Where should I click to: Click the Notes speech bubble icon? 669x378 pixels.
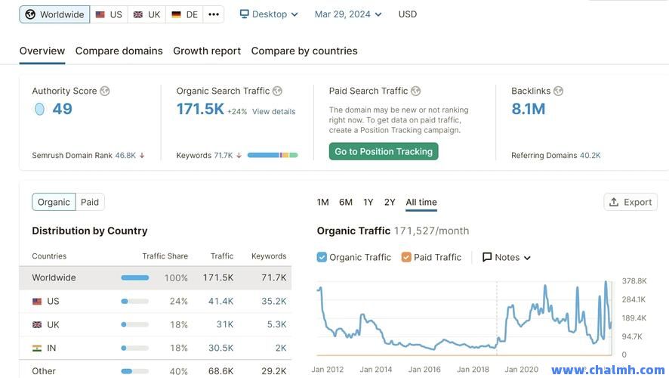click(487, 257)
